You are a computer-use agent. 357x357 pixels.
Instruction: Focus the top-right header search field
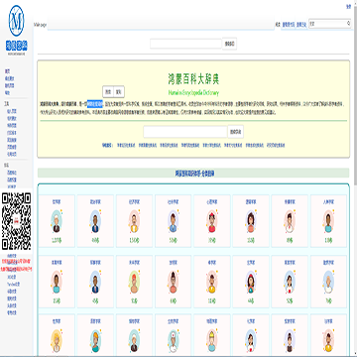click(x=327, y=24)
